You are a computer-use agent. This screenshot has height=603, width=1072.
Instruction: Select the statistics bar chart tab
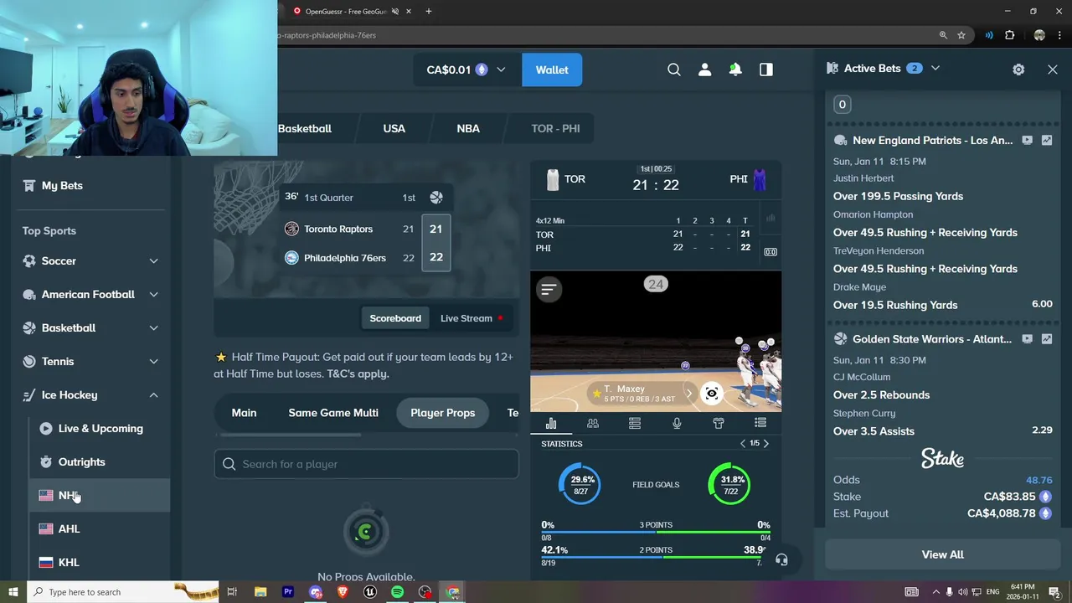[x=551, y=424]
